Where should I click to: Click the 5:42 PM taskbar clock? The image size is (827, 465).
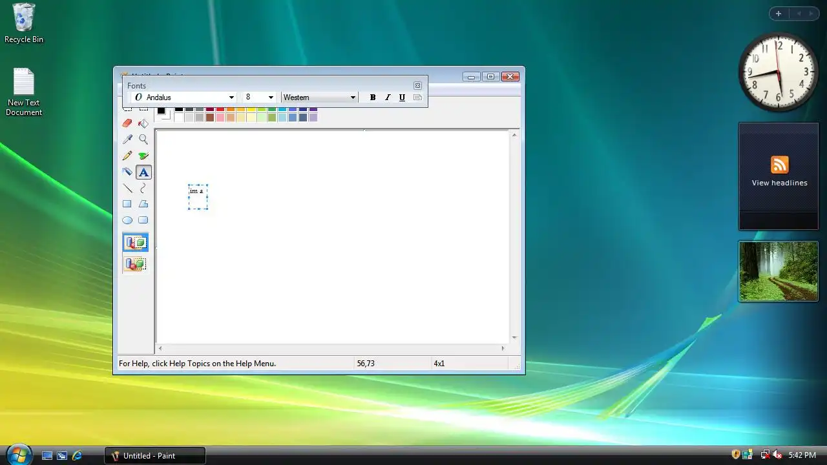[802, 455]
